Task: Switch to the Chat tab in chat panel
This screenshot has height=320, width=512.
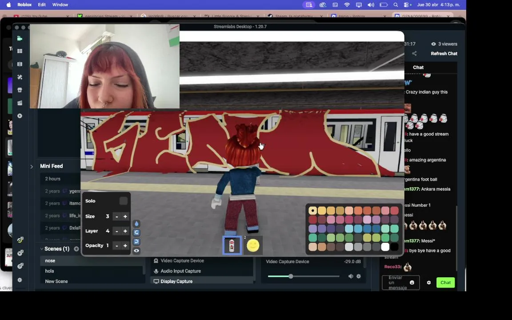Action: pyautogui.click(x=418, y=67)
